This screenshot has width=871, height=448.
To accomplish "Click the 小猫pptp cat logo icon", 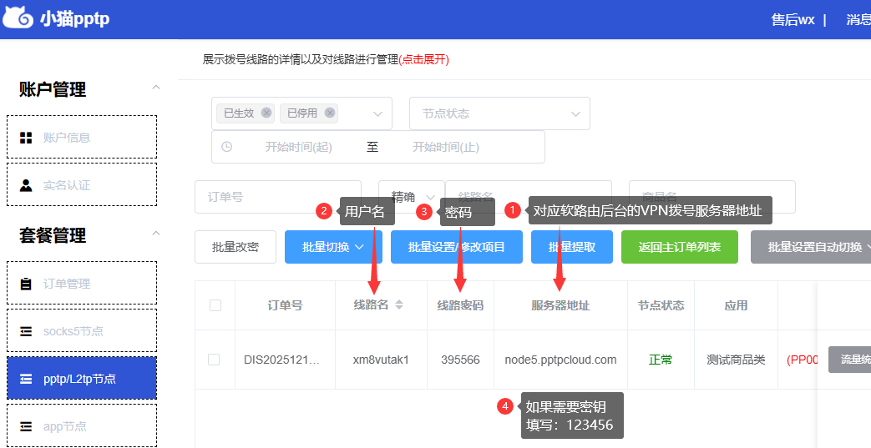I will pos(19,18).
